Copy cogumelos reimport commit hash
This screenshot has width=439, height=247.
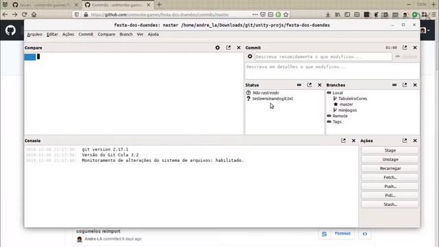[324, 234]
